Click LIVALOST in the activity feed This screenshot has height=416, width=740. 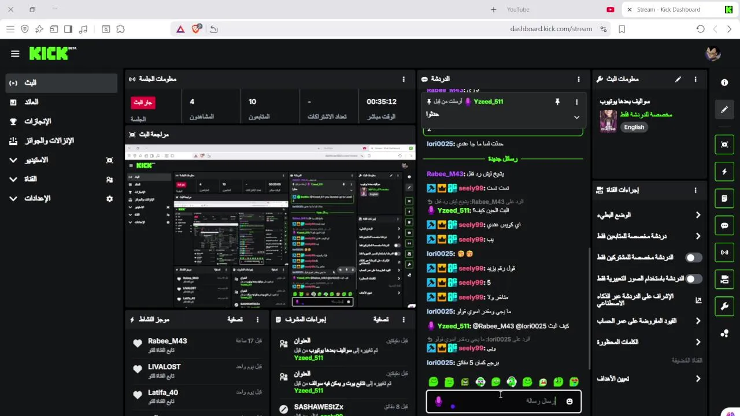[x=164, y=367]
